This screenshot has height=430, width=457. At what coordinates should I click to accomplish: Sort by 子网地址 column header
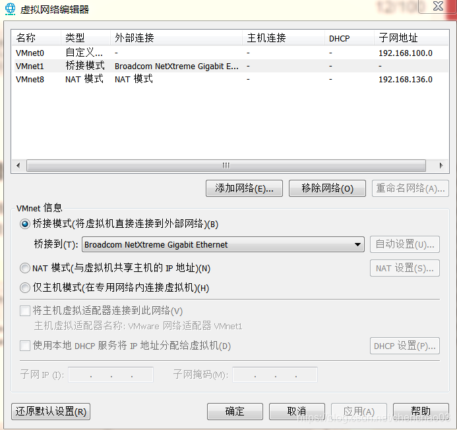(411, 38)
